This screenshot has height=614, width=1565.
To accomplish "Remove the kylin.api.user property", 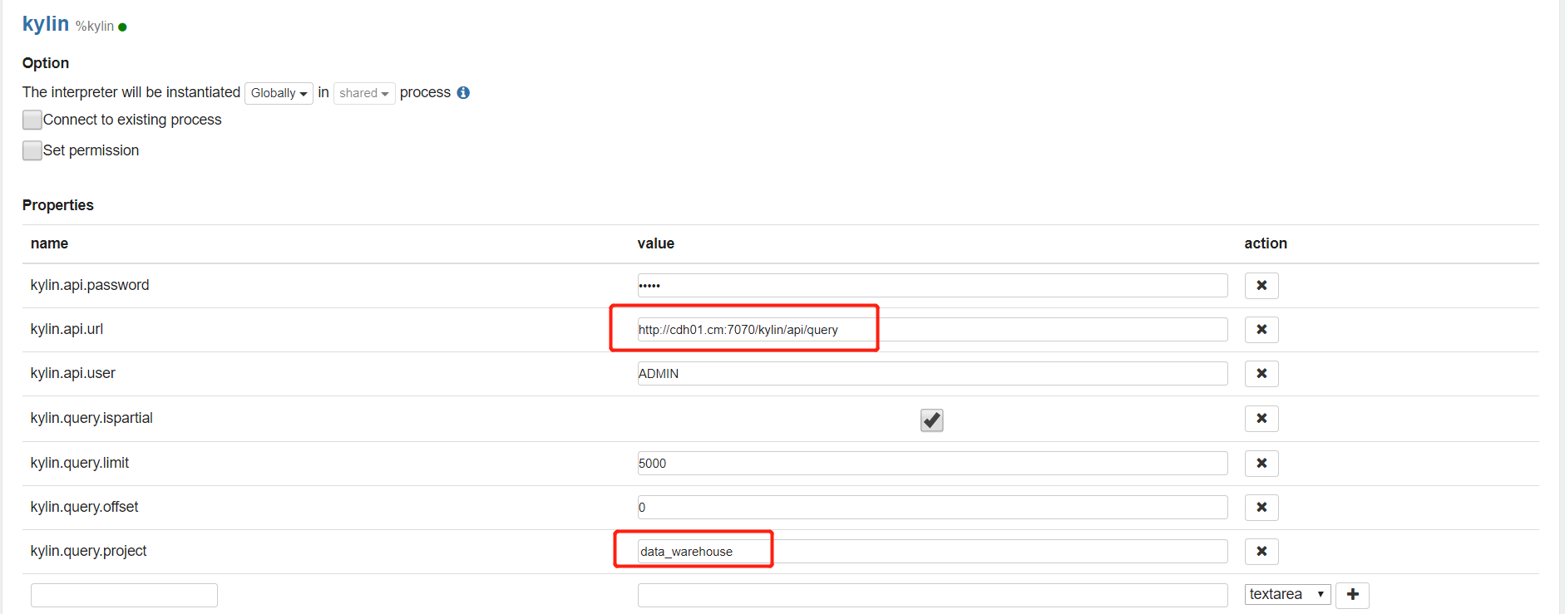I will point(1261,374).
